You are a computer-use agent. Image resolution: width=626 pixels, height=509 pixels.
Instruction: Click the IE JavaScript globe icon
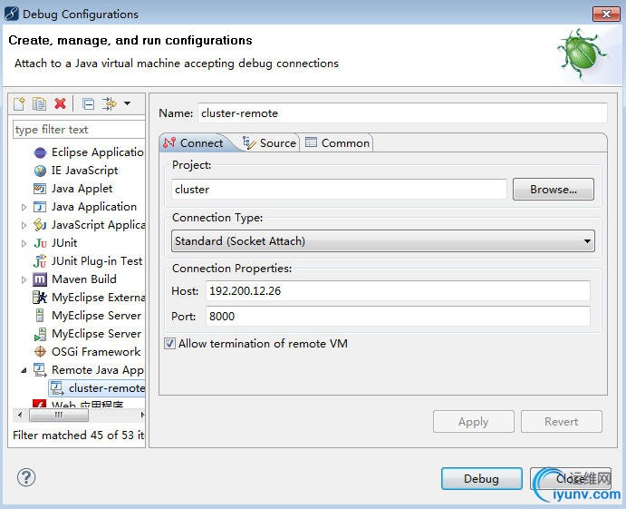click(x=40, y=171)
